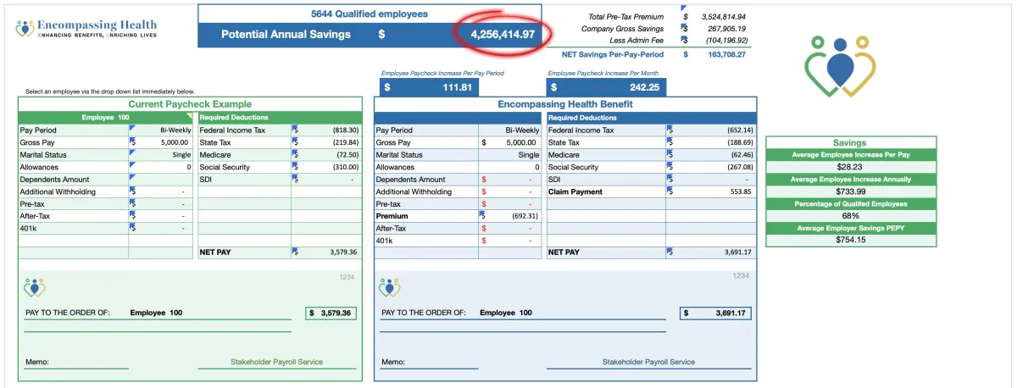Click the dollar icon next to Claim Payment
This screenshot has height=388, width=1017.
671,191
